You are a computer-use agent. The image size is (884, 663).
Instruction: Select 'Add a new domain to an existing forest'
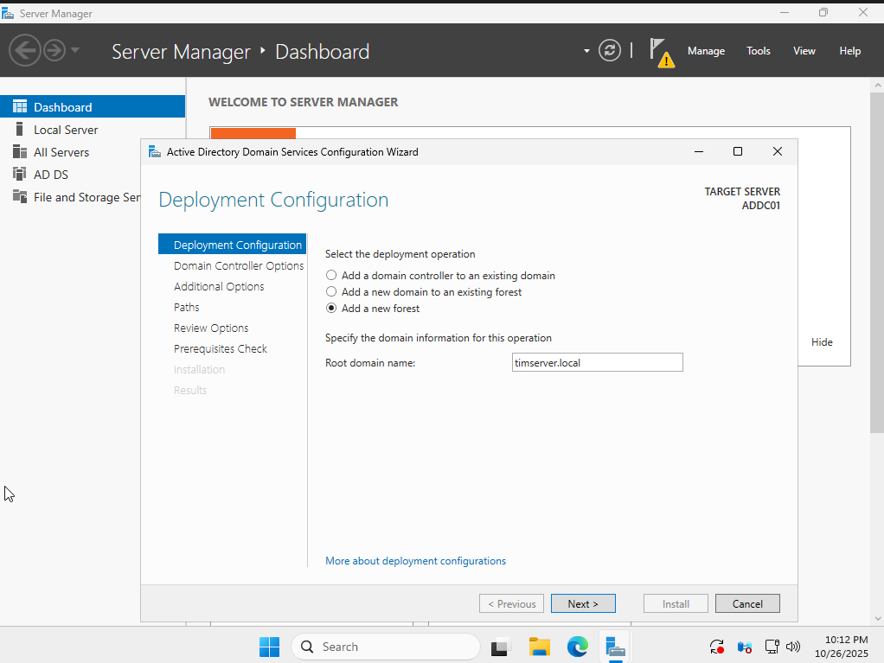331,292
